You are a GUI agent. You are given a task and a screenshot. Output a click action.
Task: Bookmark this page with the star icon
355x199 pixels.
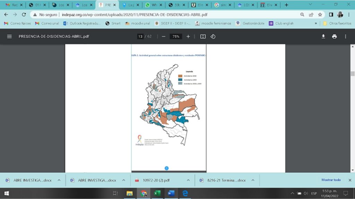pyautogui.click(x=320, y=15)
